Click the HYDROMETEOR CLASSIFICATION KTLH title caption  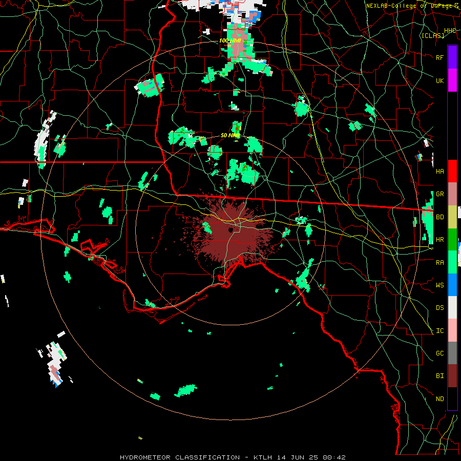(233, 457)
